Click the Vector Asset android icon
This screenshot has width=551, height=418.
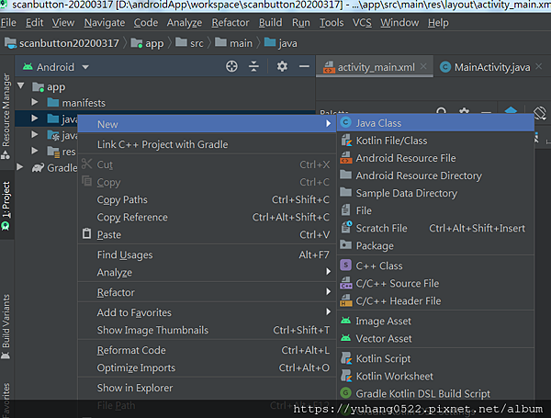[x=346, y=338]
